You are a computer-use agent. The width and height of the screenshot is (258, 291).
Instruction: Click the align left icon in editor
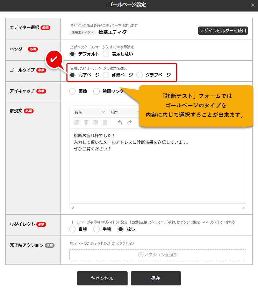[x=77, y=122]
